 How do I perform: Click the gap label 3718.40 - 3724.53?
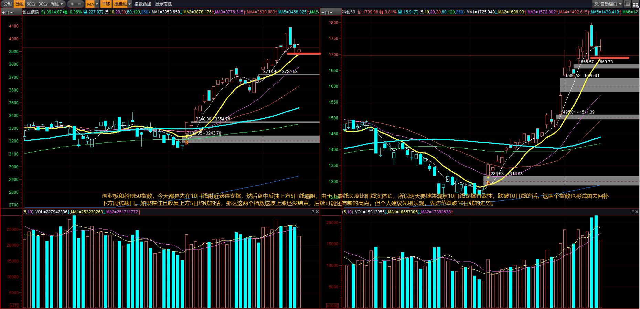[x=280, y=72]
